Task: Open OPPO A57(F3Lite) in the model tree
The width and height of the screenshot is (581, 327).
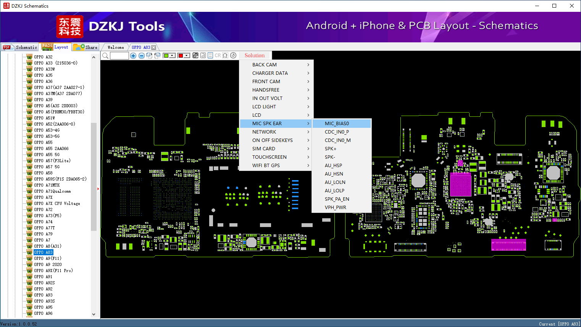Action: pyautogui.click(x=52, y=161)
